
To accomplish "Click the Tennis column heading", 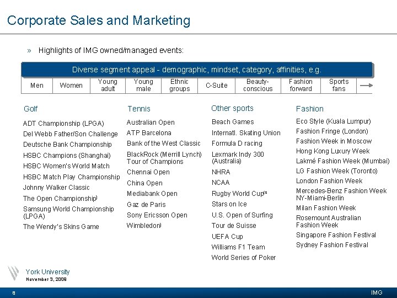I will pos(139,109).
